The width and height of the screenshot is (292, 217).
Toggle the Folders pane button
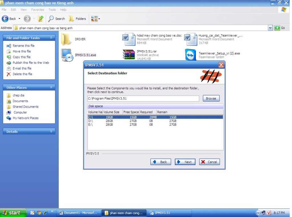(x=77, y=19)
